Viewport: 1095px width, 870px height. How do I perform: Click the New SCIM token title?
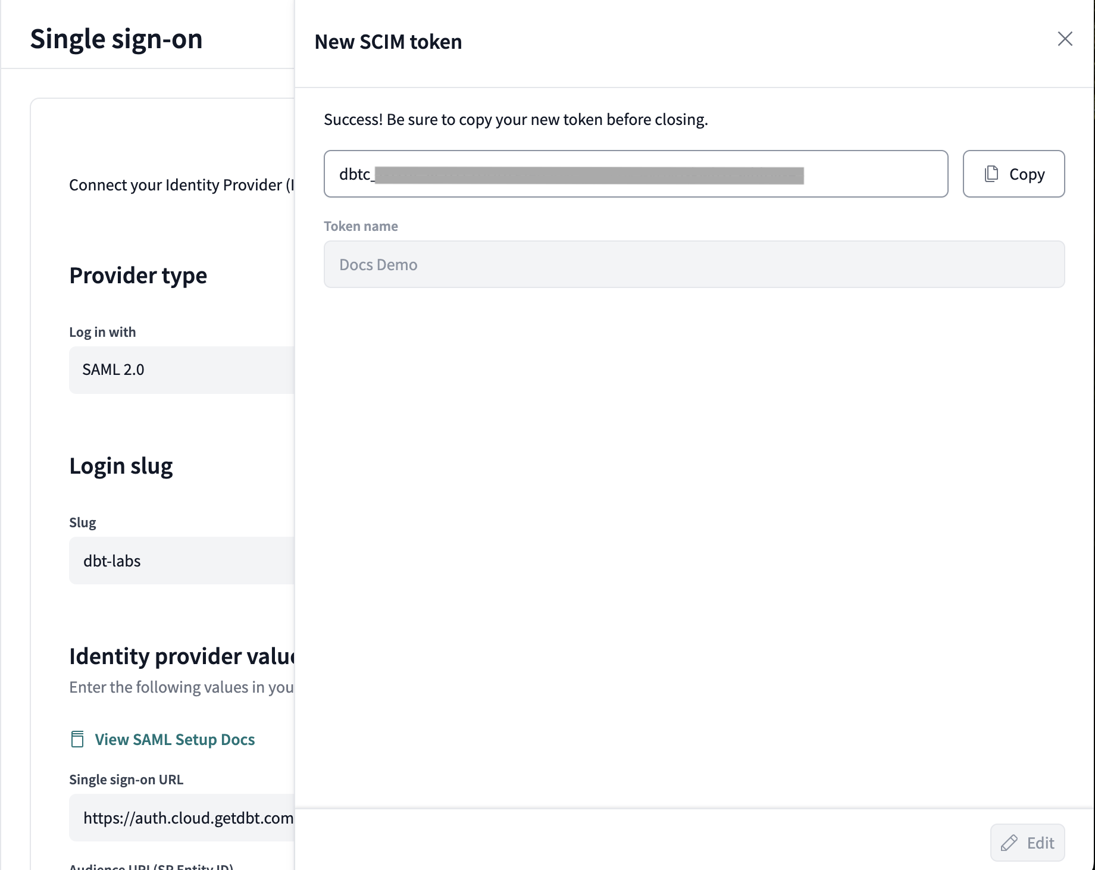click(388, 42)
